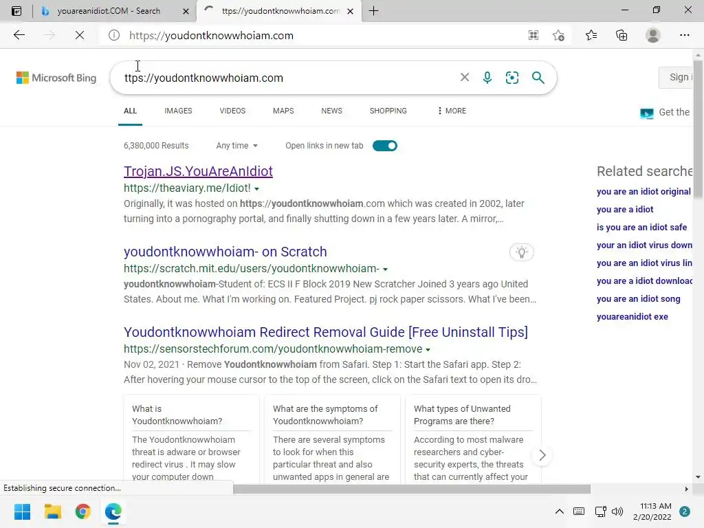Expand scratch.mit.edu URL dropdown arrow
The height and width of the screenshot is (528, 704).
(385, 269)
